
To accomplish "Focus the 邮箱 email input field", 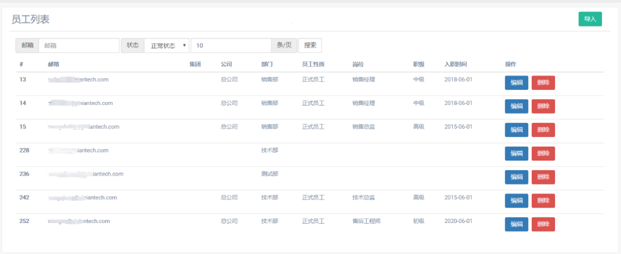I will [79, 45].
